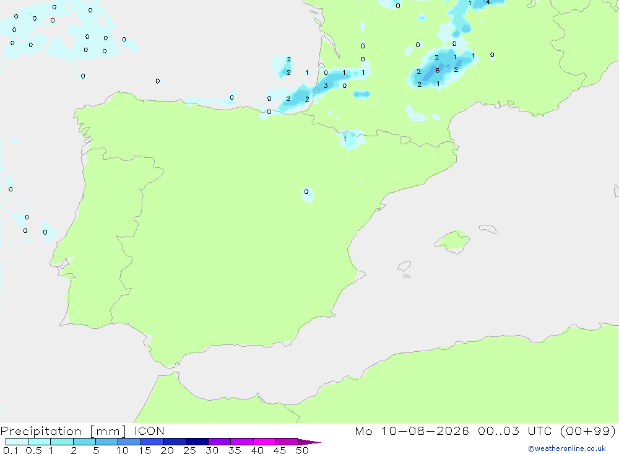The width and height of the screenshot is (619, 454).
Task: Click the '0.5' legend scale label
Action: point(33,450)
